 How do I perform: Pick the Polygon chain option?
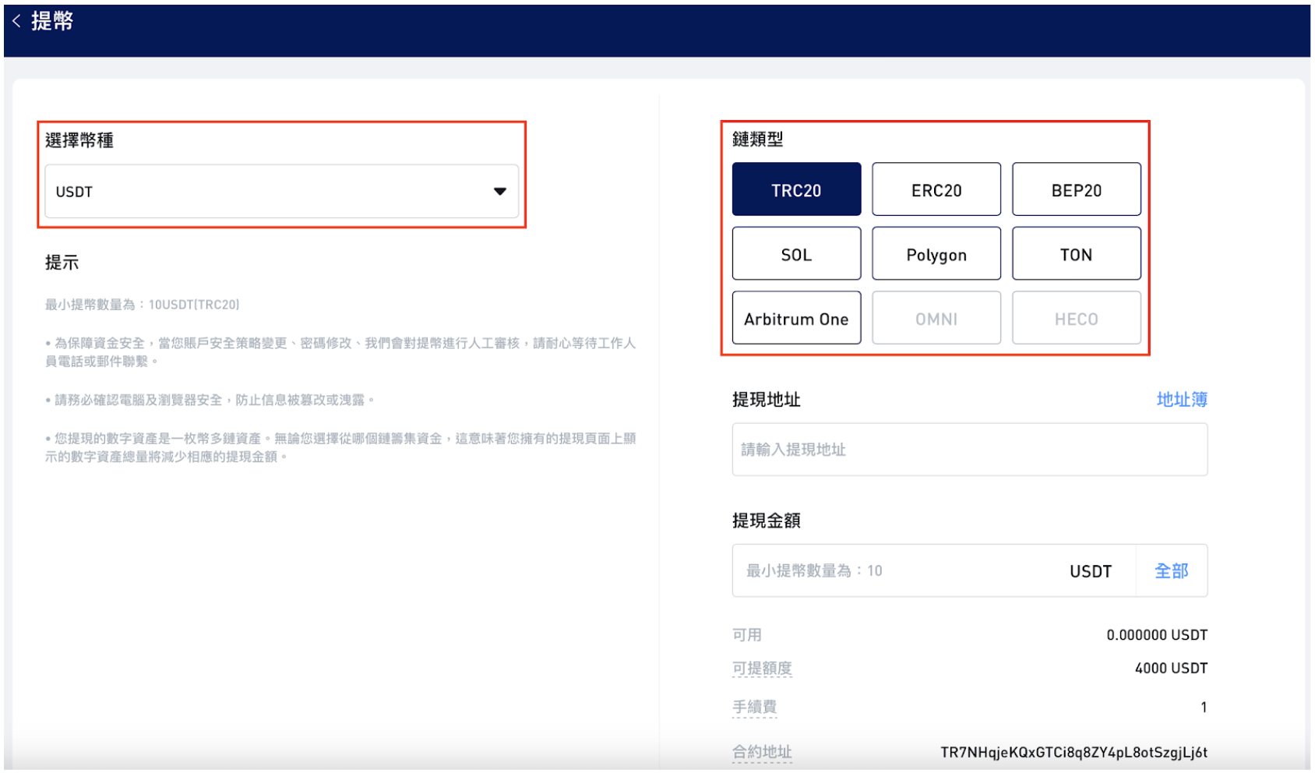point(936,255)
